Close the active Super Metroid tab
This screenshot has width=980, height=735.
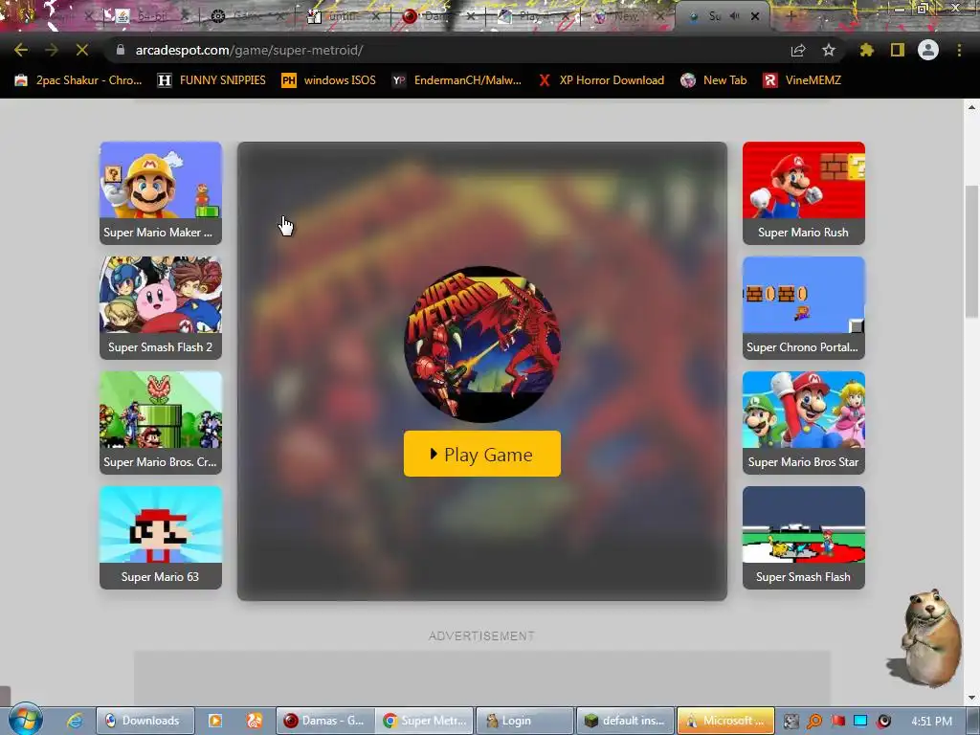[x=755, y=17]
